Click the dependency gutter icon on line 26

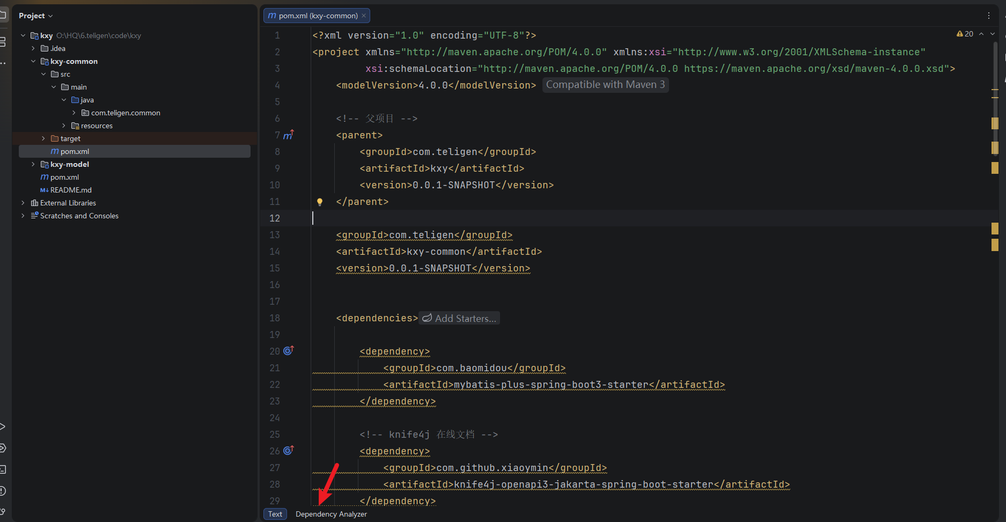[x=288, y=450]
